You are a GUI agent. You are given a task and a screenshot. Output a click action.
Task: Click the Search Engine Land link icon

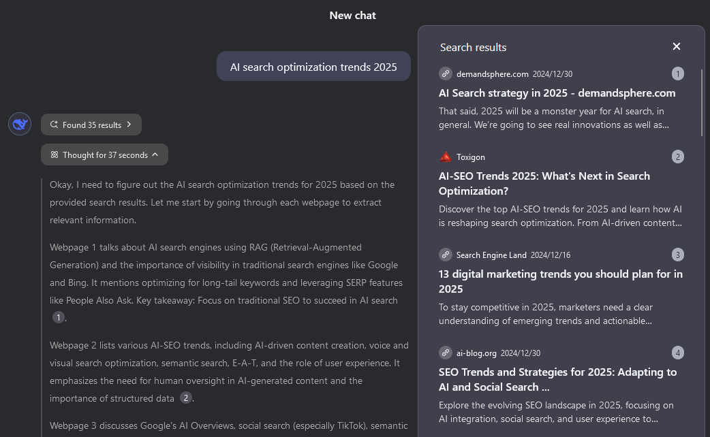[x=446, y=255]
